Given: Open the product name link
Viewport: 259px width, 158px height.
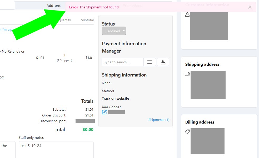Looking at the screenshot, I should pyautogui.click(x=7, y=30).
